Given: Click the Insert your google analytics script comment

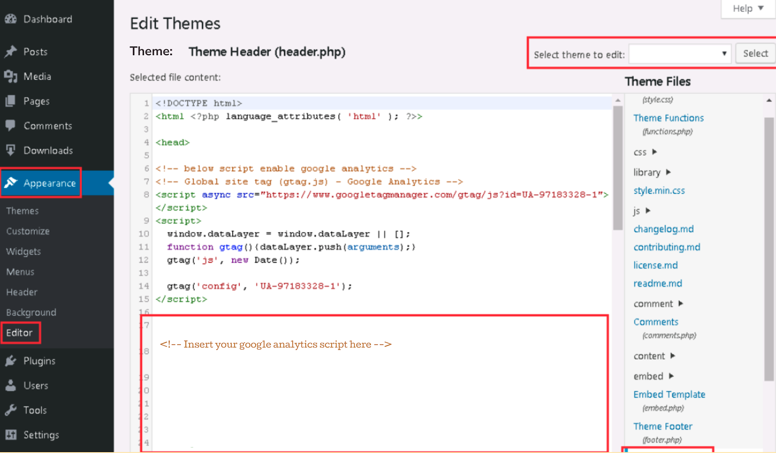Looking at the screenshot, I should (x=275, y=344).
